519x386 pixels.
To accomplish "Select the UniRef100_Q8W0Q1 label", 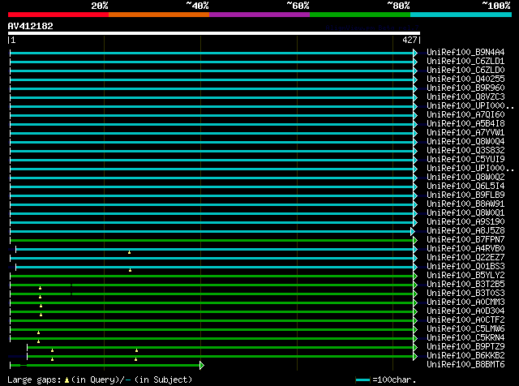I will [465, 213].
